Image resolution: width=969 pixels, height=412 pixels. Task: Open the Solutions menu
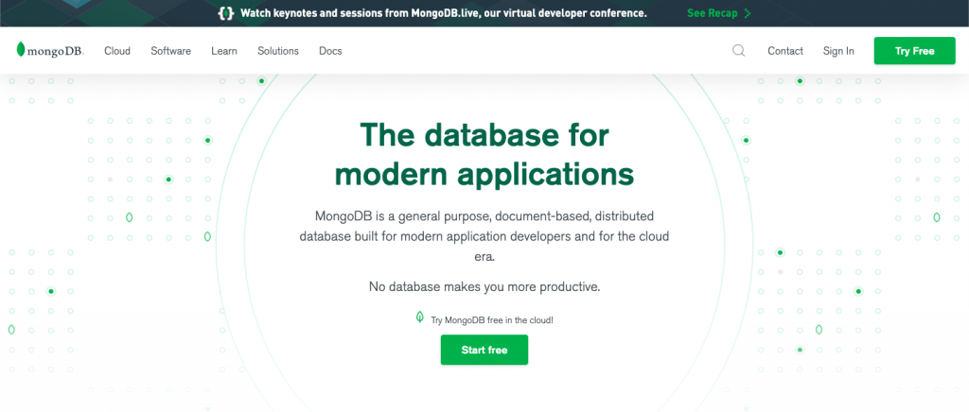[278, 51]
